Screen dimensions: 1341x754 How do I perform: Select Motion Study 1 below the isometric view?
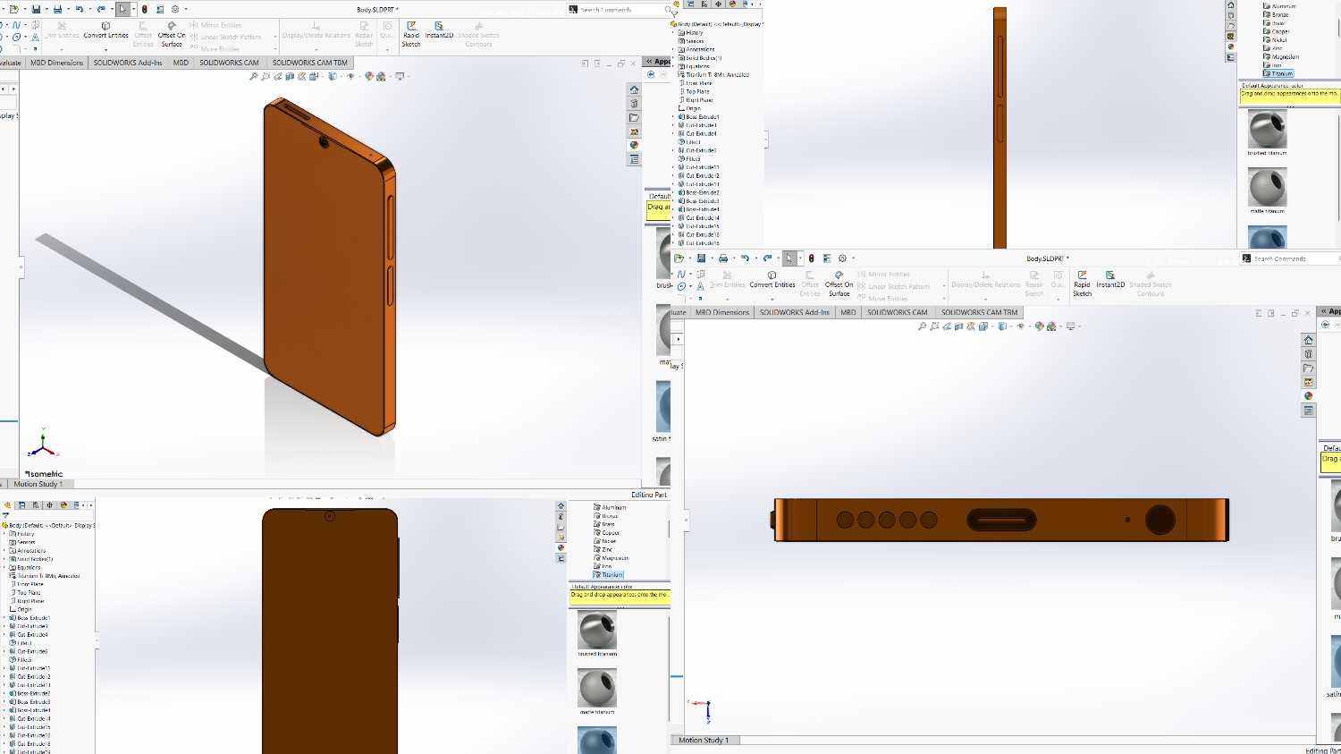tap(38, 484)
